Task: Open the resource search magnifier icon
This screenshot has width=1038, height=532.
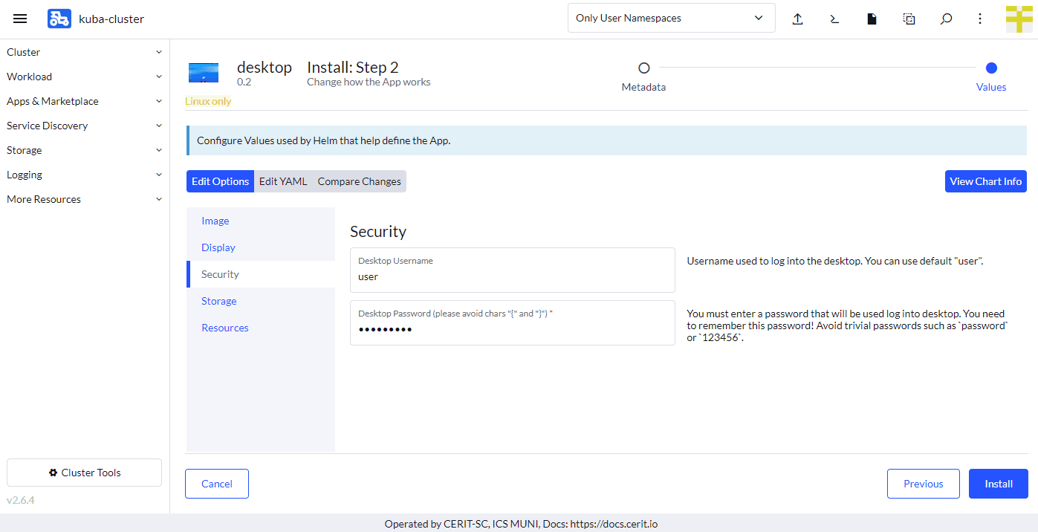Action: tap(946, 19)
